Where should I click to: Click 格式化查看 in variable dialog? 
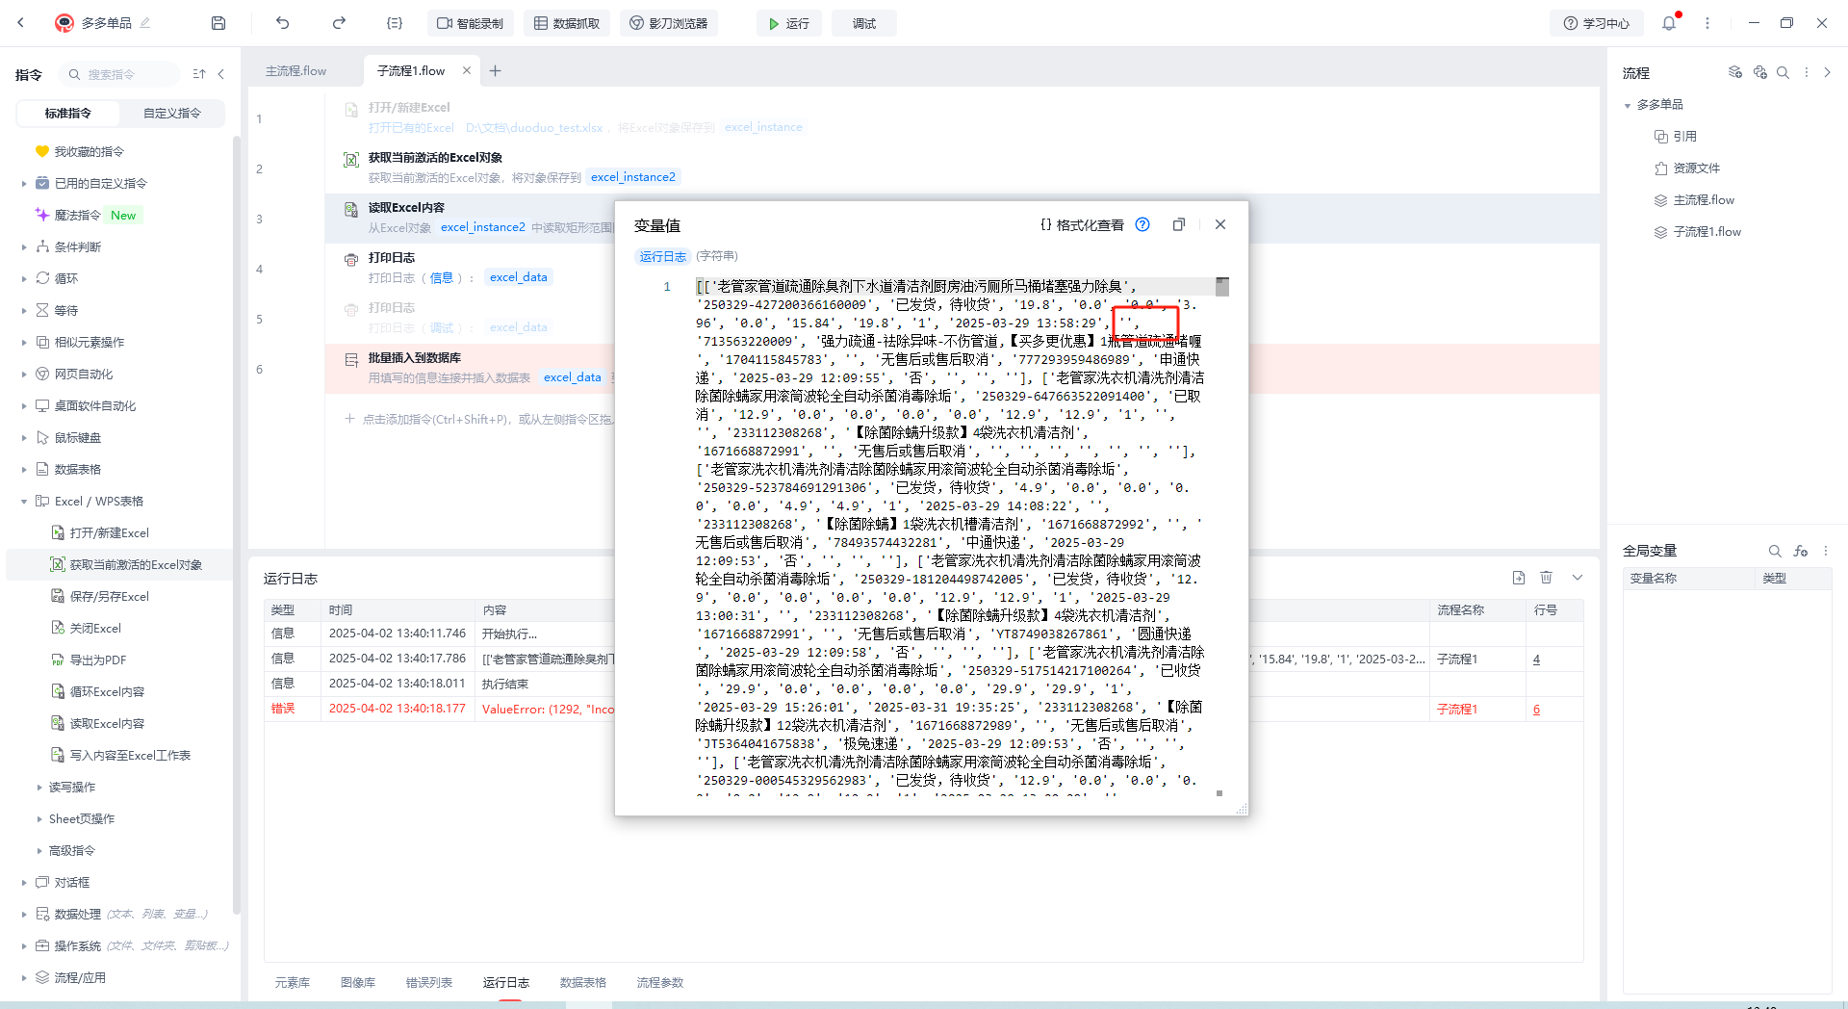[1082, 224]
